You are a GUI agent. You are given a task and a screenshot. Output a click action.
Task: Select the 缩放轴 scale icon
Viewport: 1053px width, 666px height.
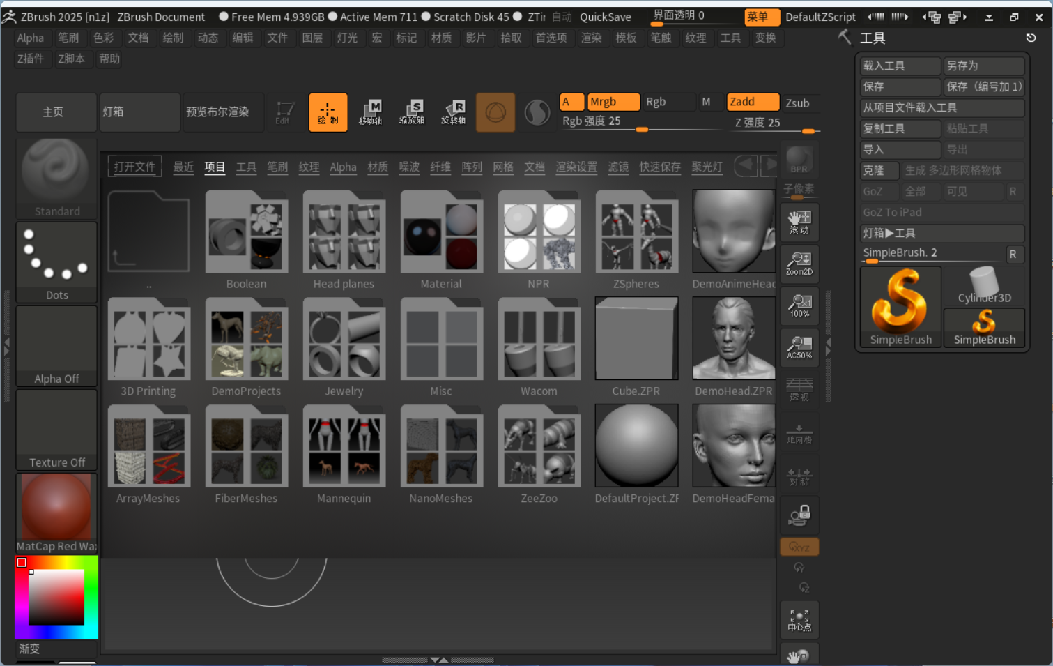tap(412, 112)
